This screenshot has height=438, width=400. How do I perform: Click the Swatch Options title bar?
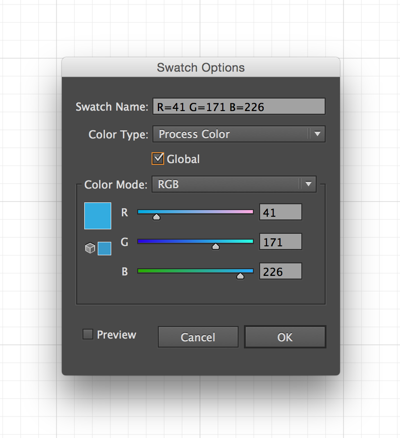[200, 68]
